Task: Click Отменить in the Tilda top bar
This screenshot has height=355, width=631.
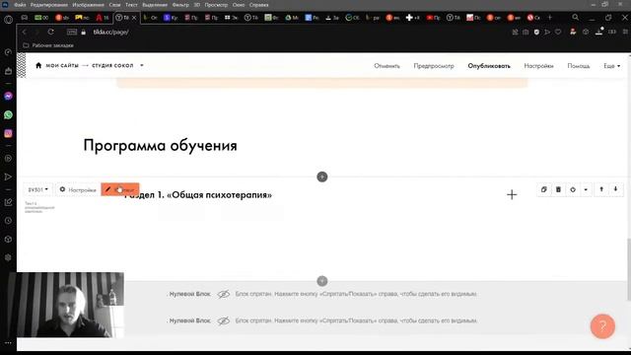Action: (386, 66)
